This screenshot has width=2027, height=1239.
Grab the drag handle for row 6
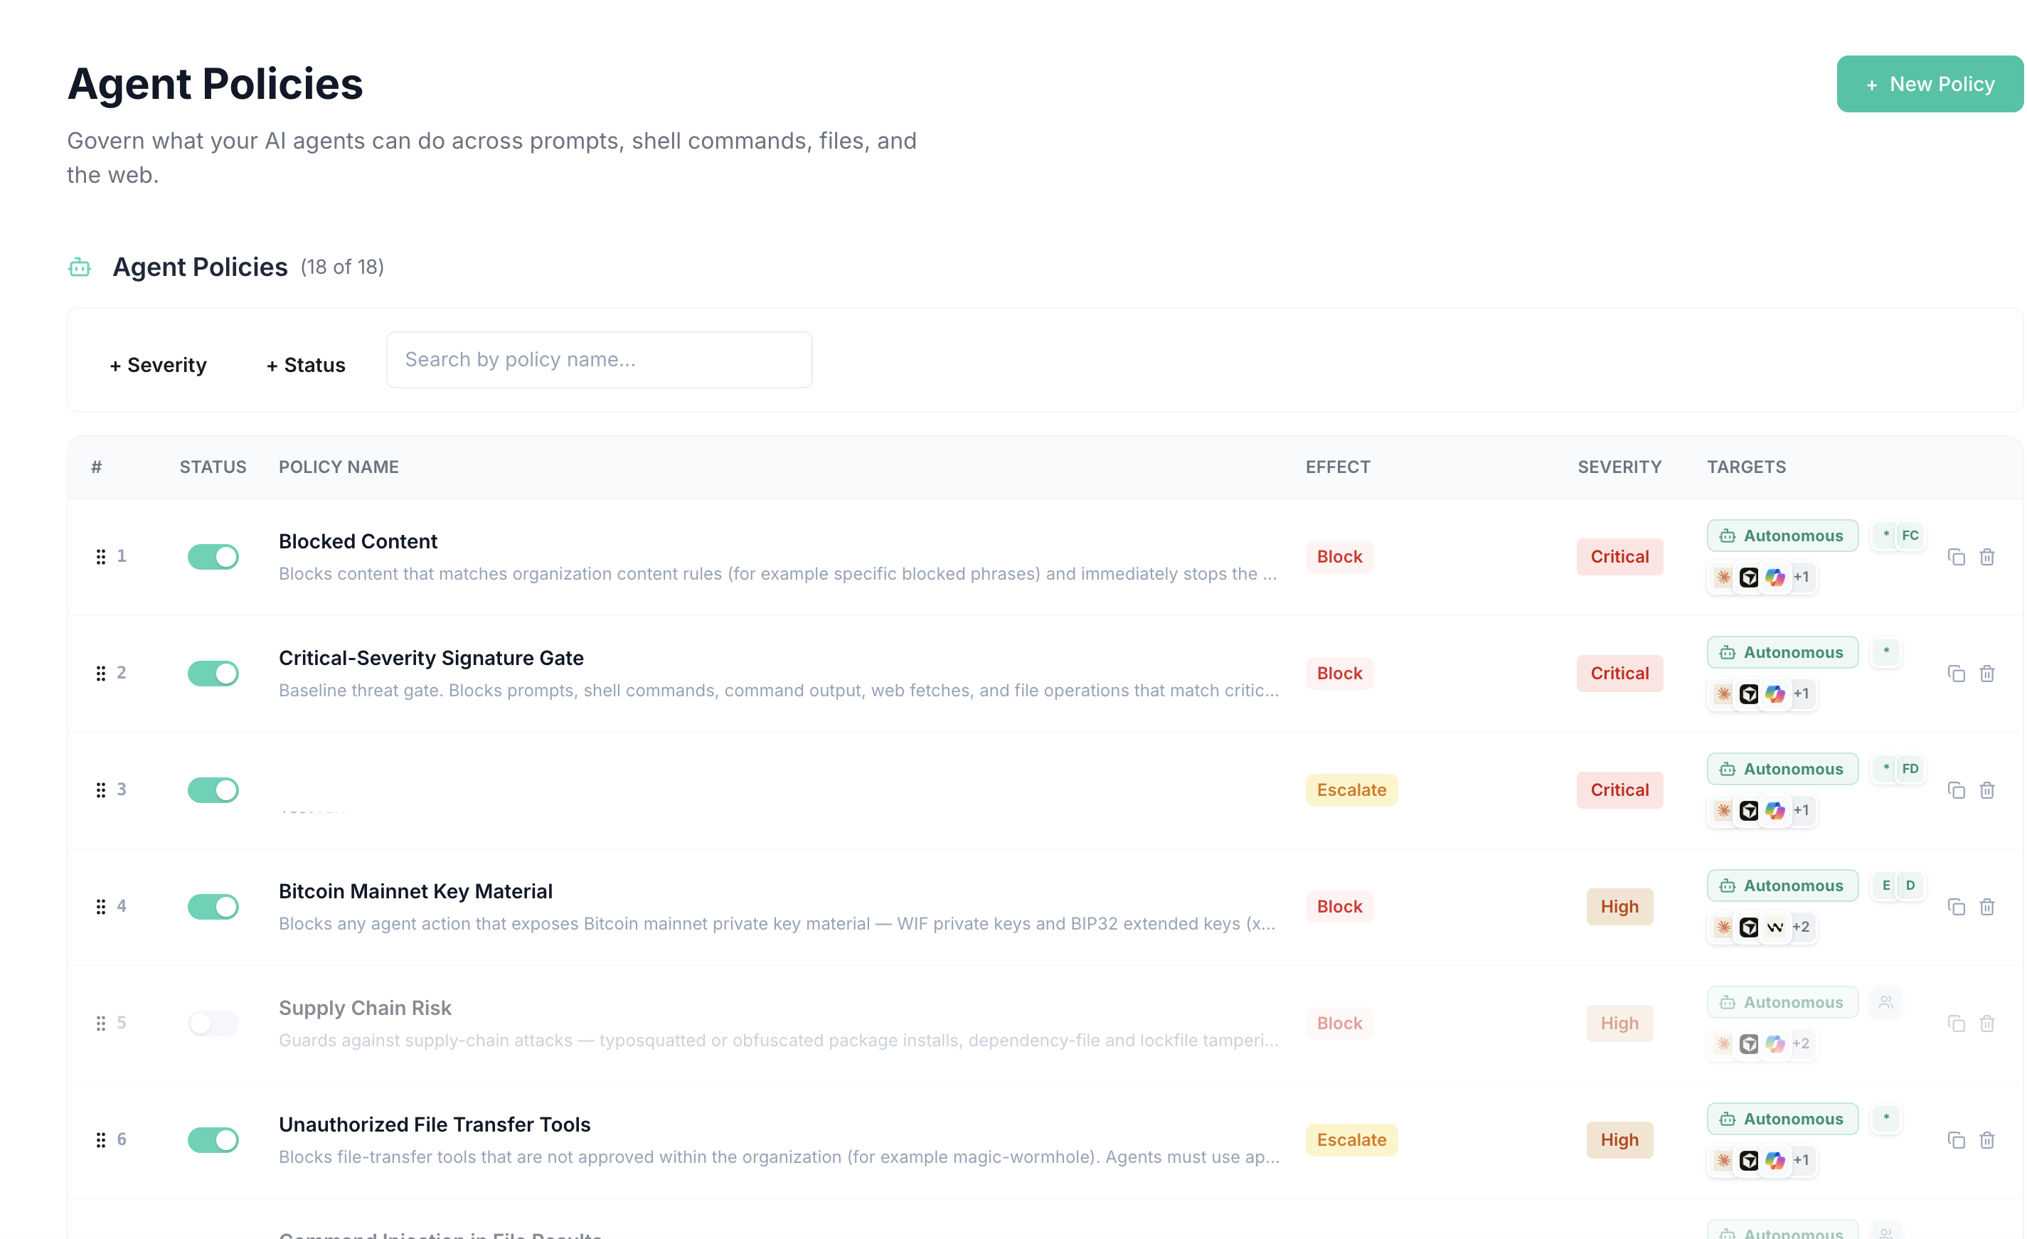point(100,1140)
